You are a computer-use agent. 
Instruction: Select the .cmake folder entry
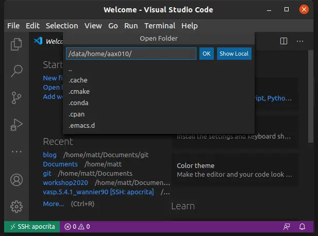coord(159,92)
